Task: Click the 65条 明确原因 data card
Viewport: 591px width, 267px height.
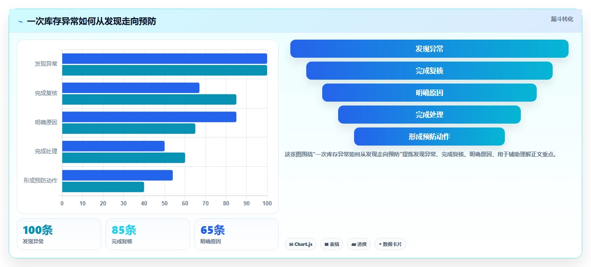Action: 236,234
